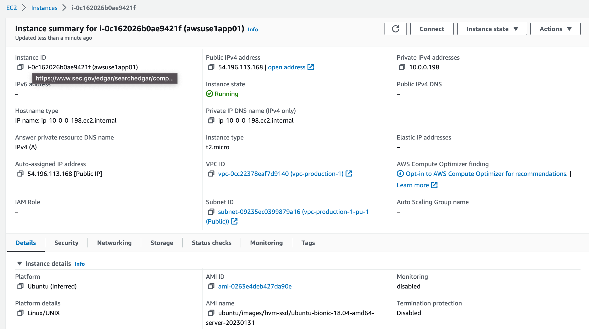The image size is (589, 329).
Task: Select the Tags tab
Action: tap(308, 243)
